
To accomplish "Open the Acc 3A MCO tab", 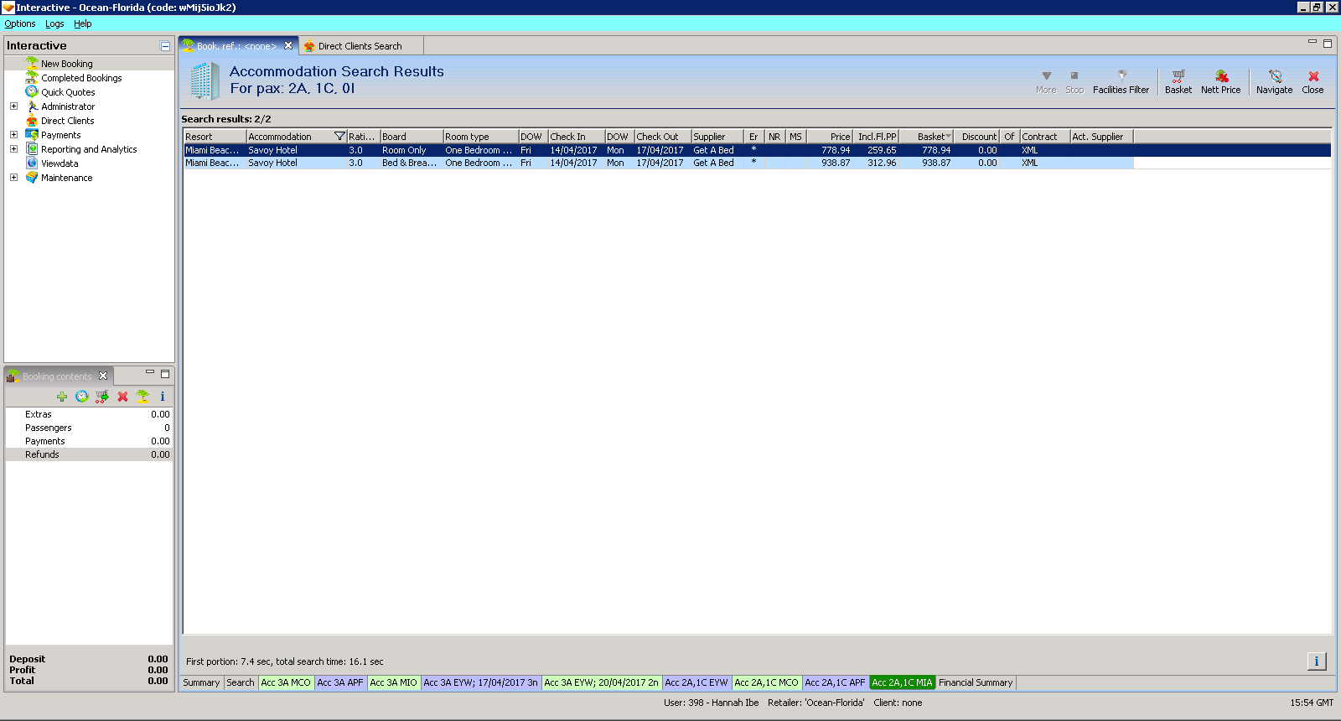I will 286,683.
